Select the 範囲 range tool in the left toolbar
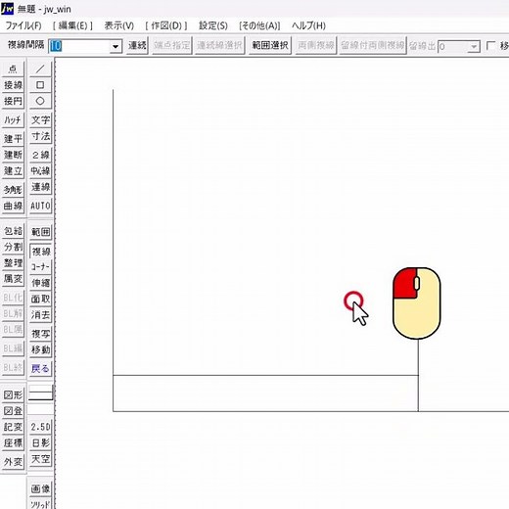 point(40,232)
